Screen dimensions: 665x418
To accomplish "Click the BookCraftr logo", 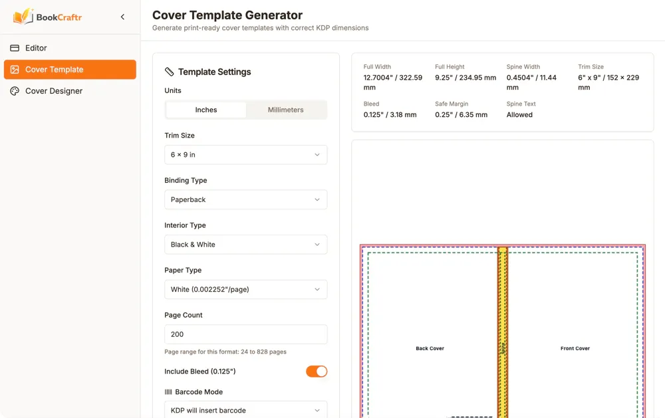I will pyautogui.click(x=47, y=17).
